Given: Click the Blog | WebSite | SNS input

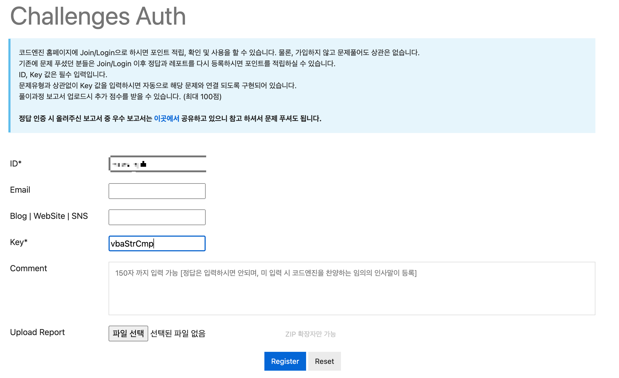Looking at the screenshot, I should 157,217.
